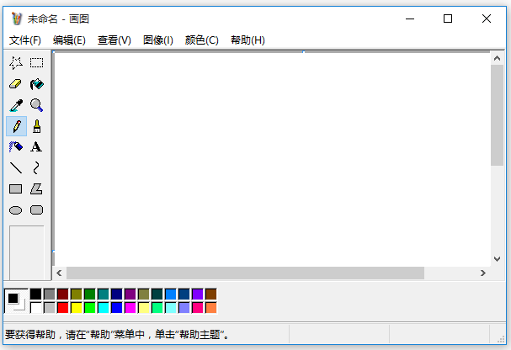Pick the bright red color swatch

tap(63, 308)
